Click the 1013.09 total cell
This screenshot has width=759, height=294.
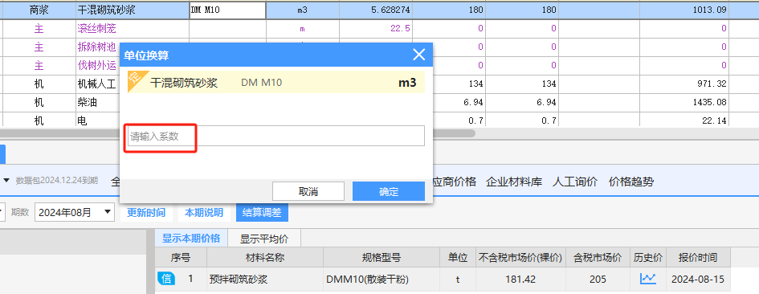pos(684,10)
